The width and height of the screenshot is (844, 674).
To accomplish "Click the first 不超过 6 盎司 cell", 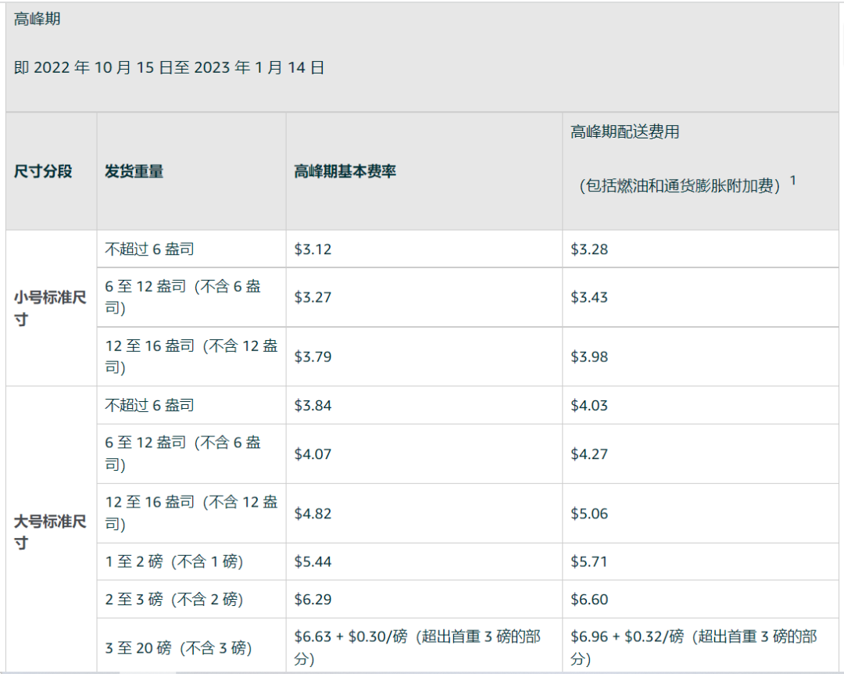I will pos(149,249).
